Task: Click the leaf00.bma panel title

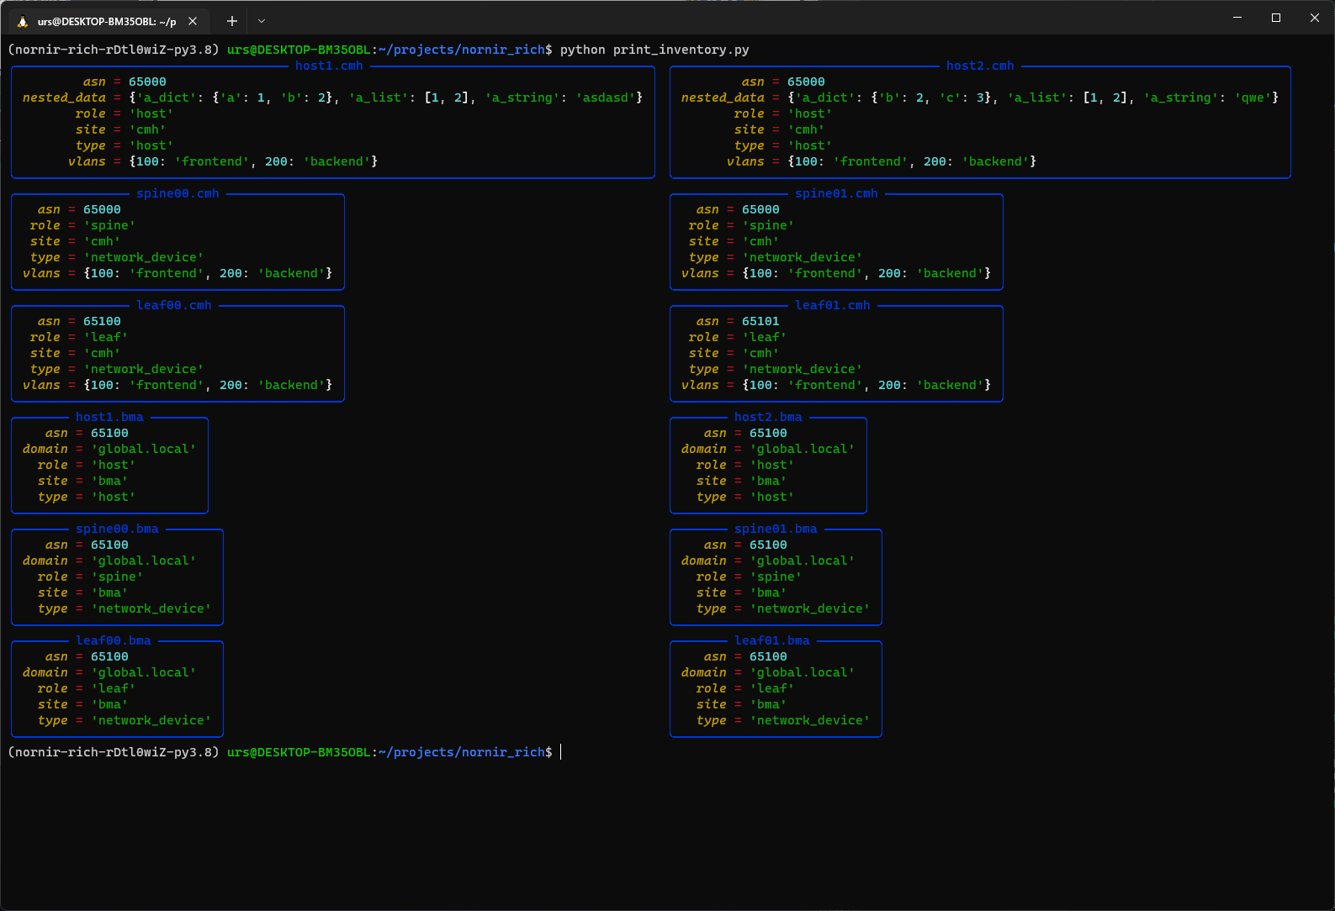Action: click(x=114, y=640)
